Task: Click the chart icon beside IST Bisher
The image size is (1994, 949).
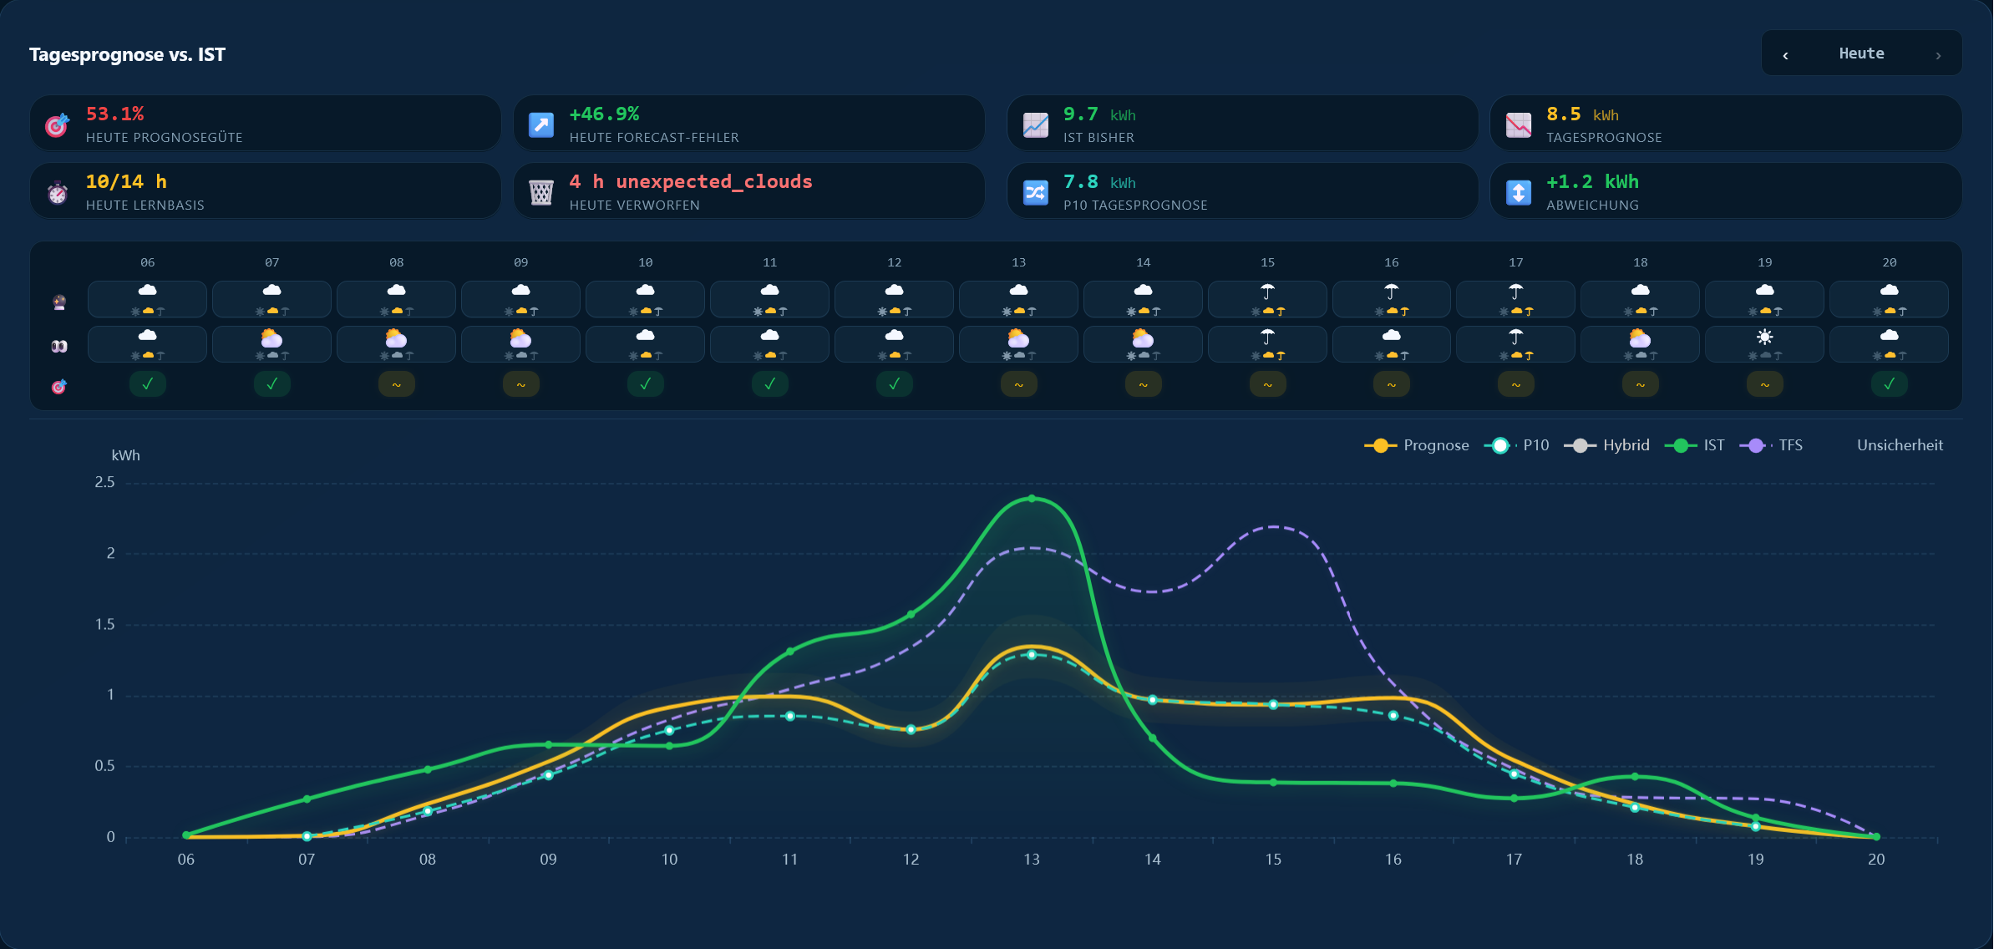Action: [1036, 124]
